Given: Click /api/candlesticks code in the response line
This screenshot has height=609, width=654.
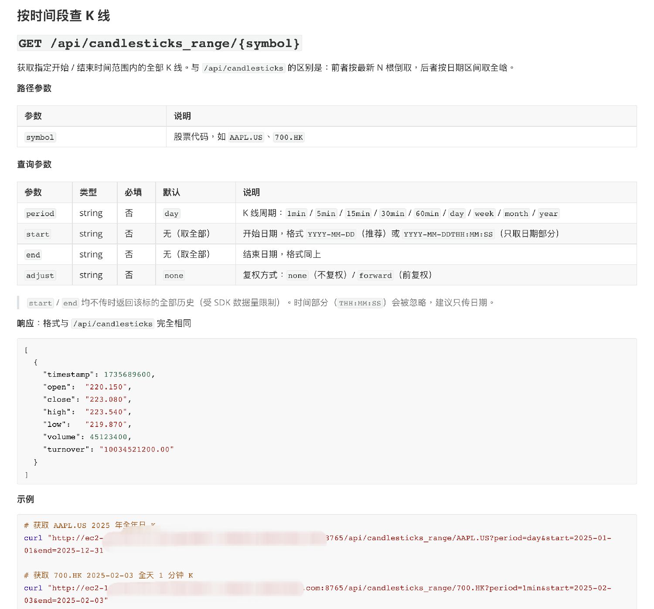Looking at the screenshot, I should click(x=113, y=324).
